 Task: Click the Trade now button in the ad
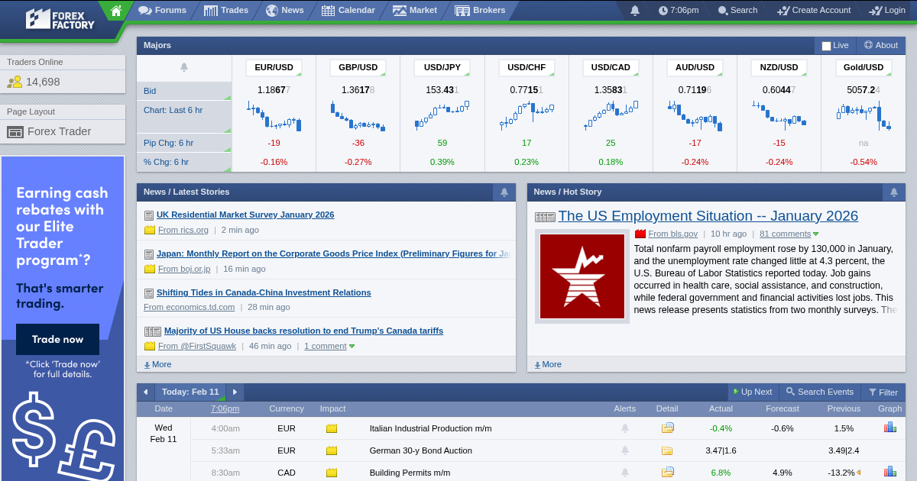click(x=57, y=340)
